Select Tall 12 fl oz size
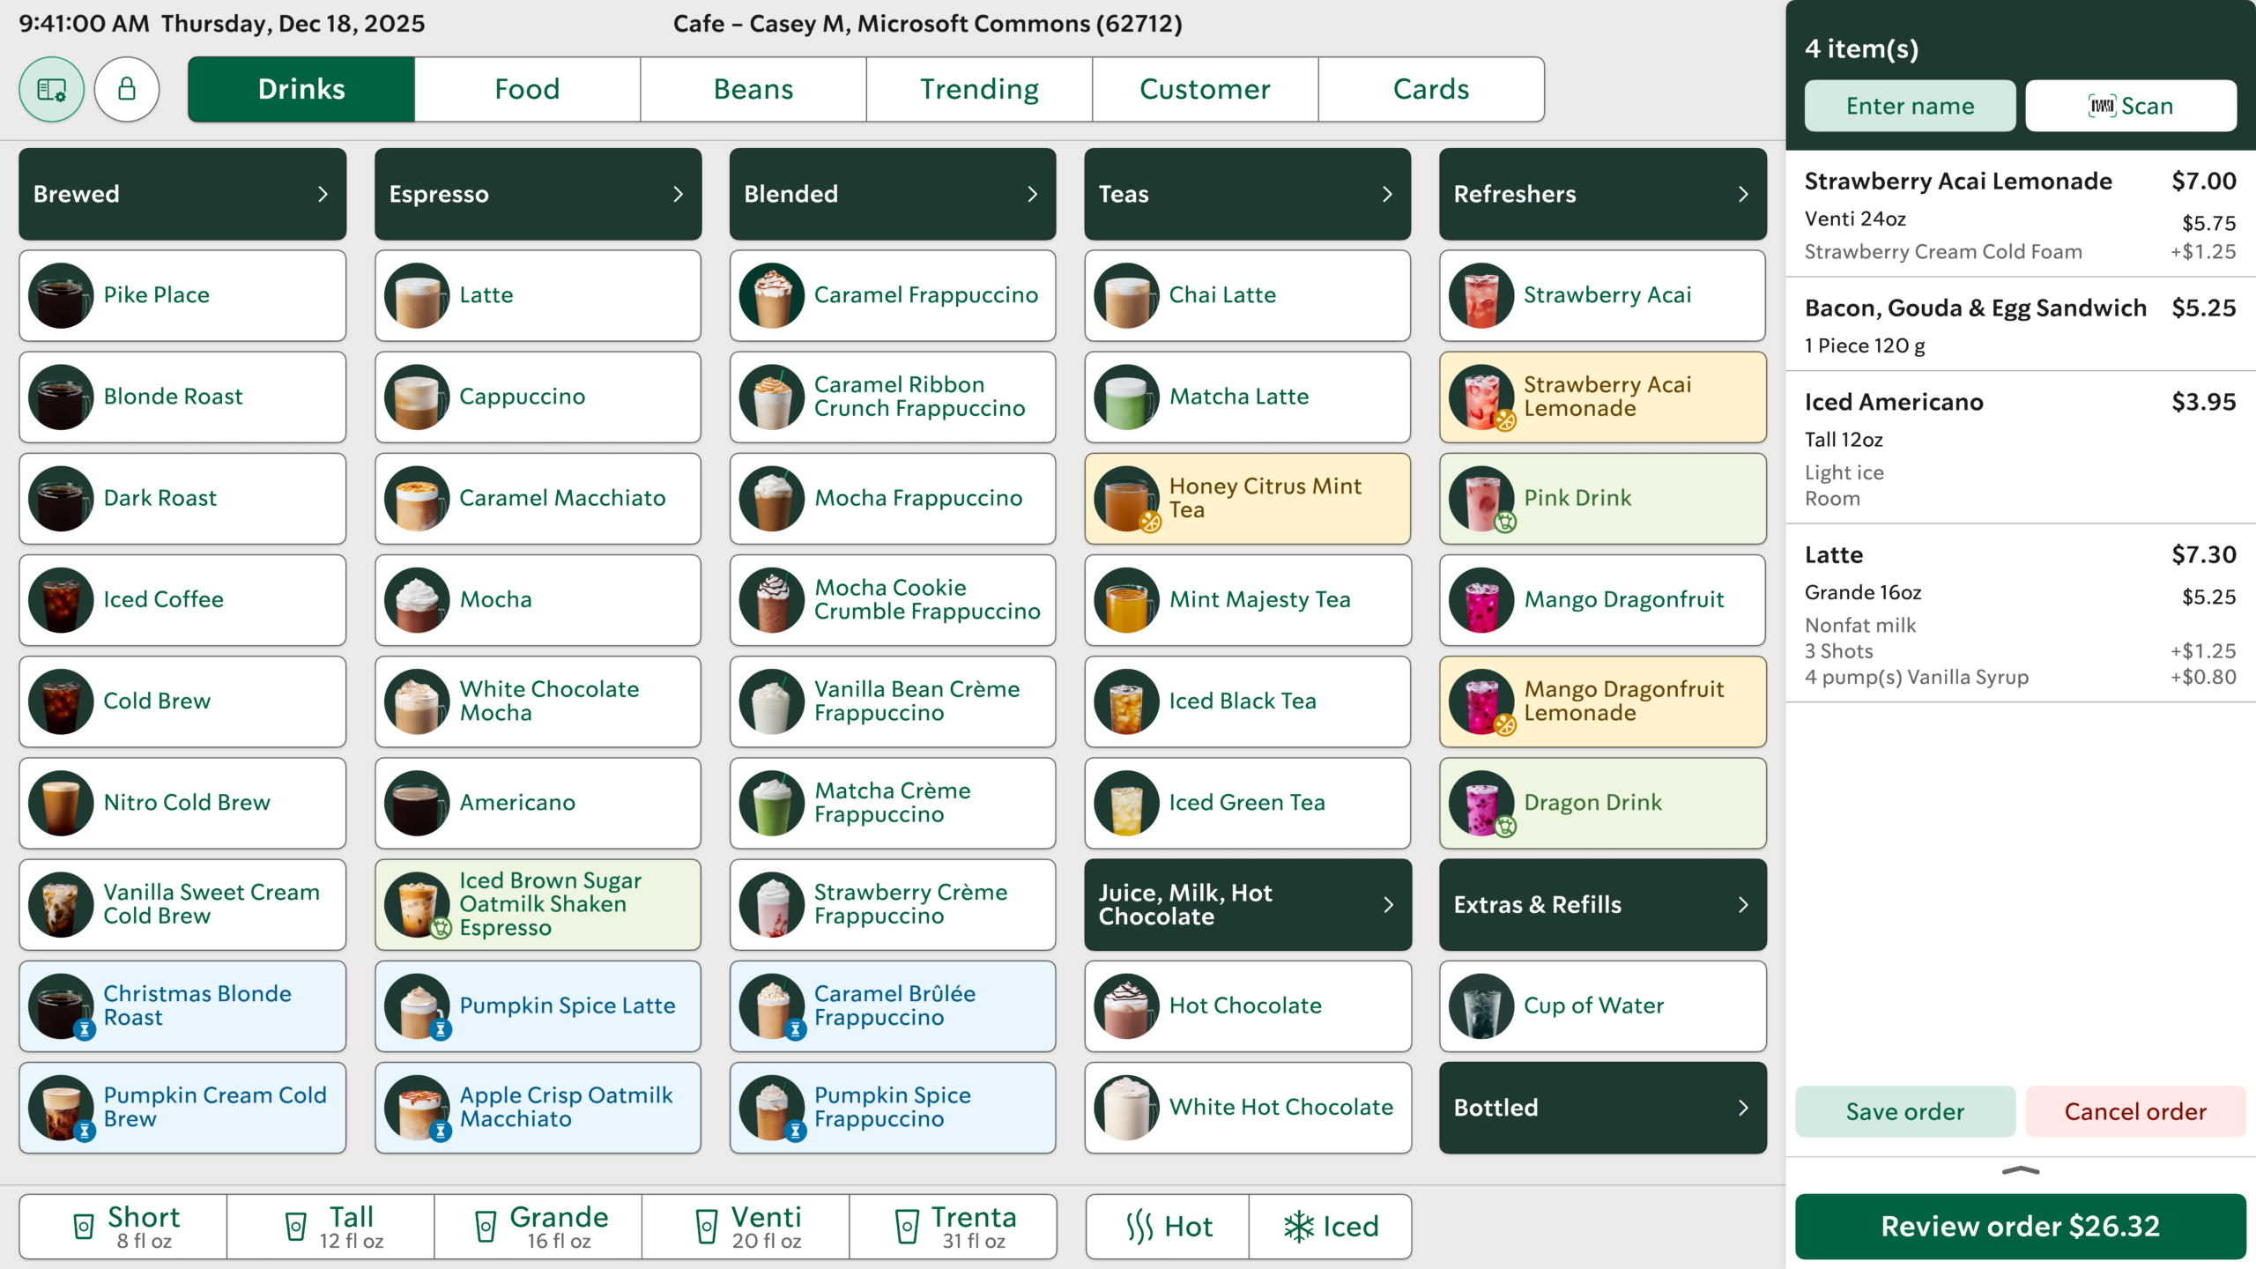2256x1269 pixels. (330, 1227)
